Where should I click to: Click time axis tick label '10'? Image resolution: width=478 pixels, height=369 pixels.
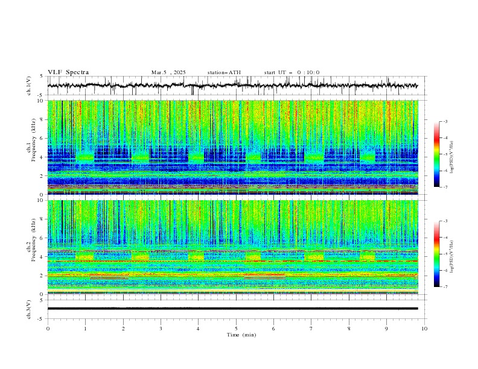424,329
